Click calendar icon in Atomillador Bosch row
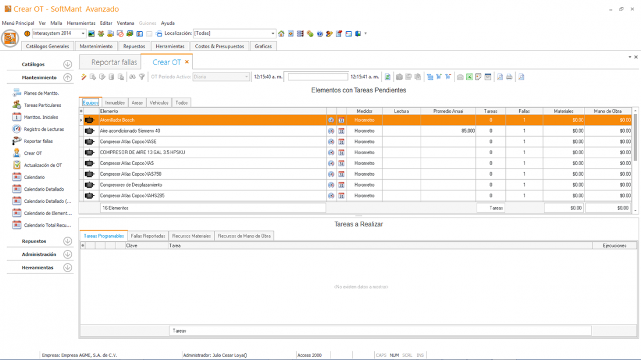The height and width of the screenshot is (360, 641). click(341, 120)
